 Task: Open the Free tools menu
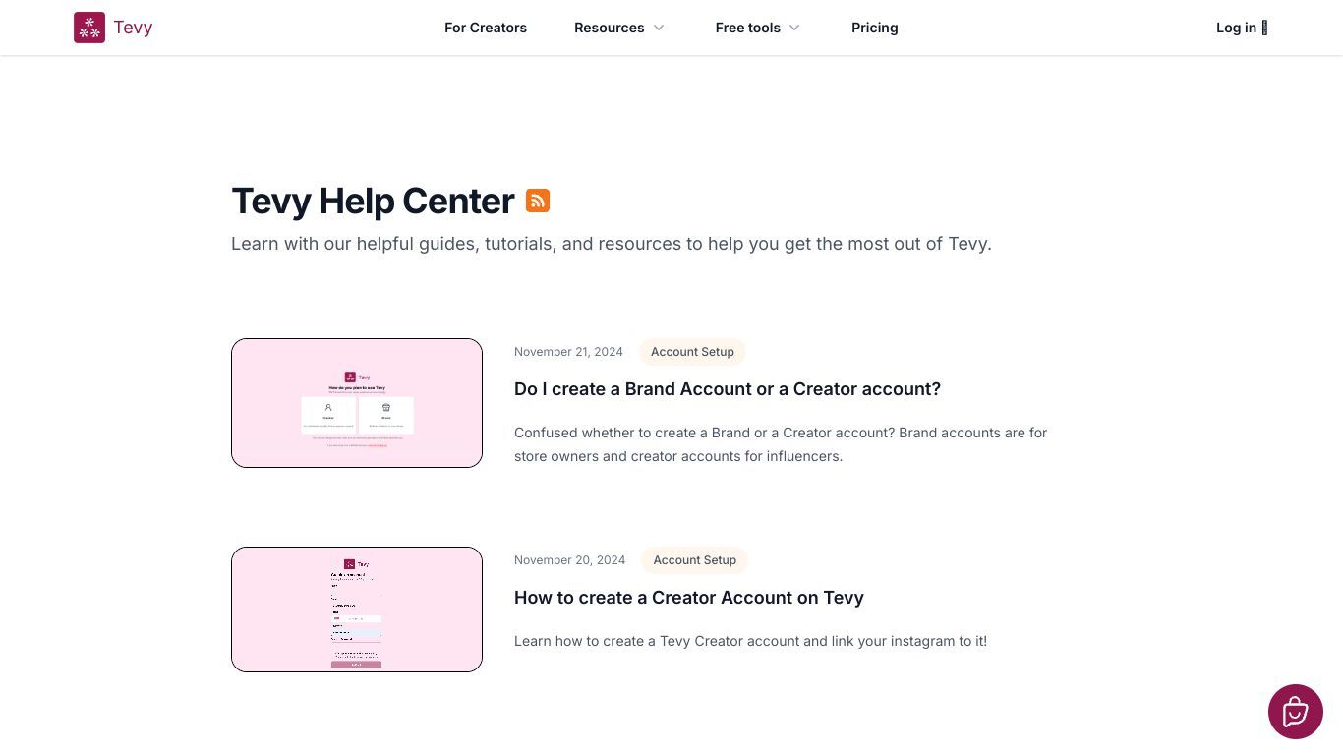(x=748, y=28)
